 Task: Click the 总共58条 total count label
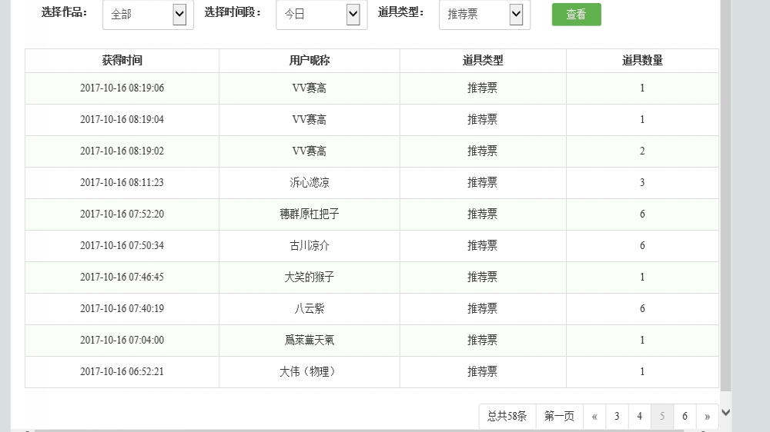pyautogui.click(x=507, y=417)
